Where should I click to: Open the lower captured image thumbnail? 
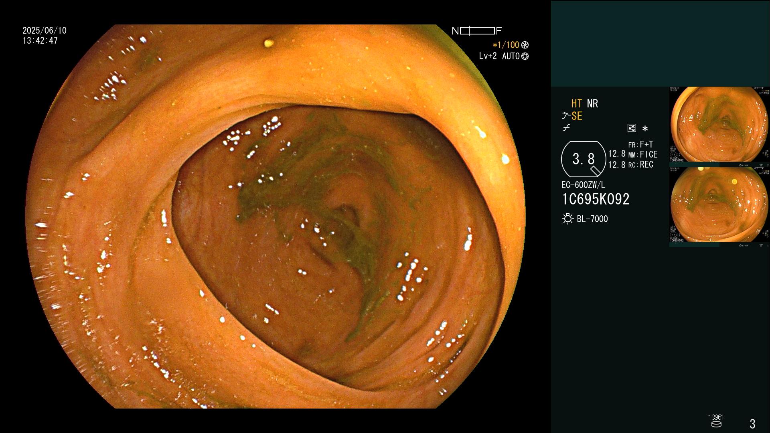click(719, 204)
